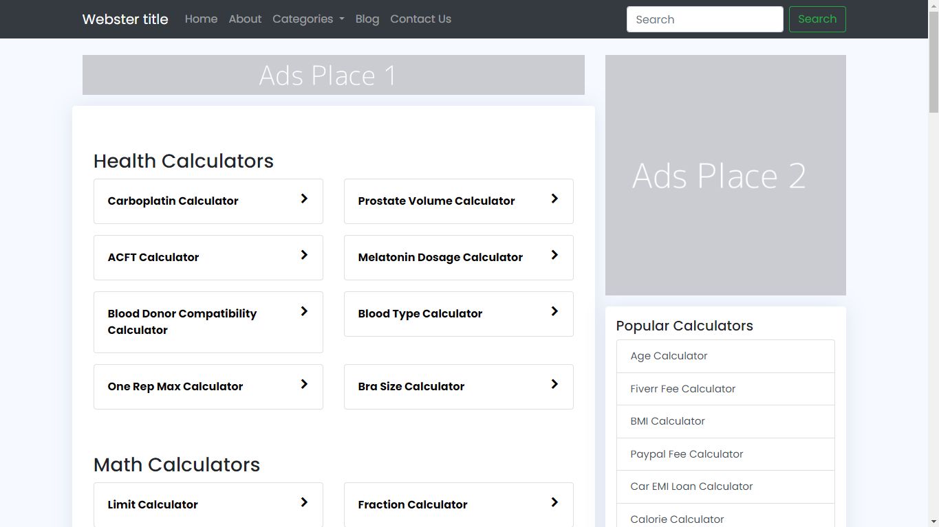Open Fiverr Fee Calculator in sidebar list
The height and width of the screenshot is (527, 939).
click(x=682, y=389)
